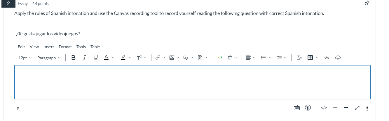
Task: Open the accessibility checker icon
Action: pyautogui.click(x=308, y=108)
